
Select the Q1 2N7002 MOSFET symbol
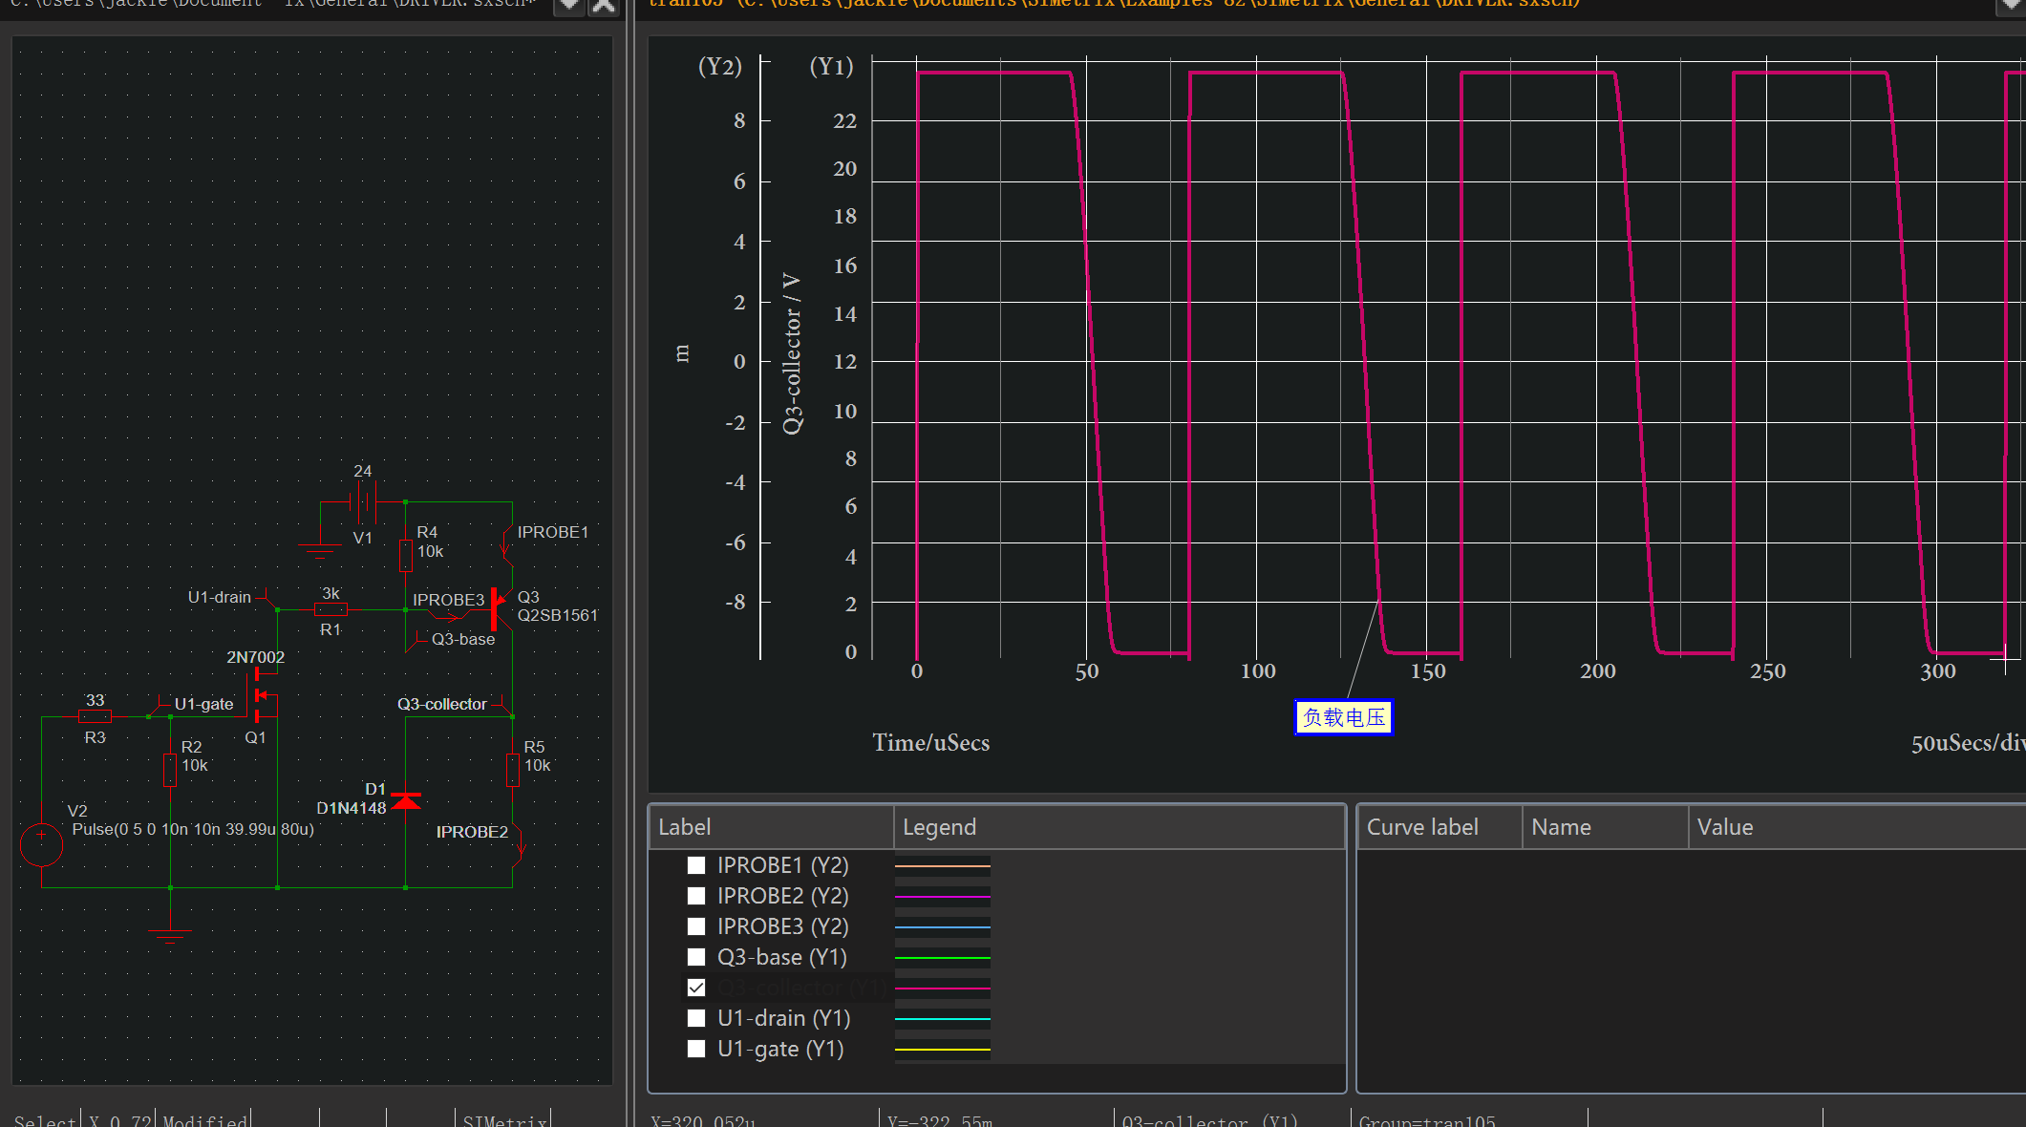coord(264,695)
